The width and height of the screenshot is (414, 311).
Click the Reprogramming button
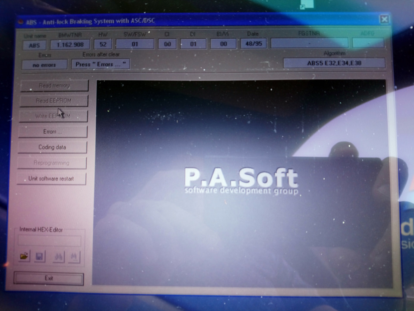tap(52, 163)
